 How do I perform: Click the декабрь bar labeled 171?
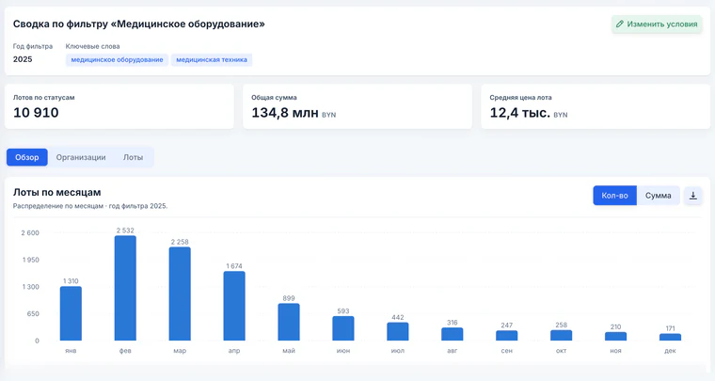(670, 337)
